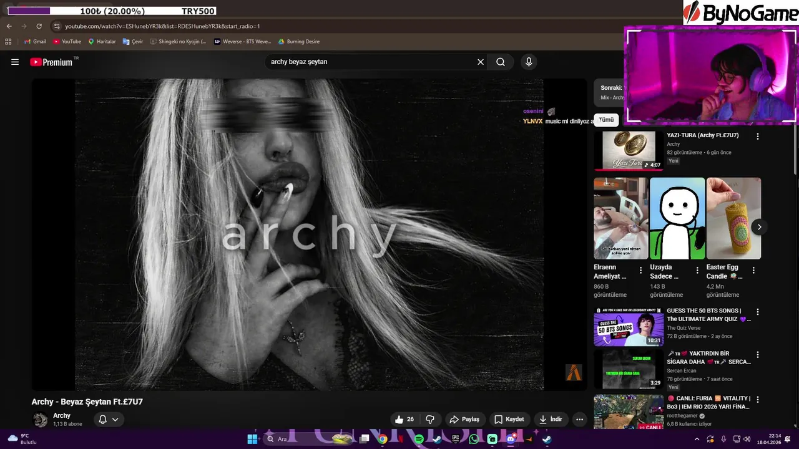Image resolution: width=799 pixels, height=449 pixels.
Task: Click the magnifier search button
Action: point(501,62)
